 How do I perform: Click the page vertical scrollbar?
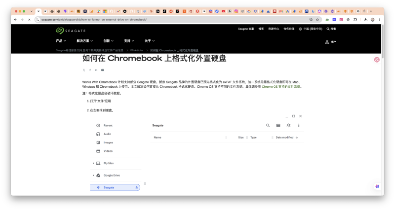coord(383,41)
